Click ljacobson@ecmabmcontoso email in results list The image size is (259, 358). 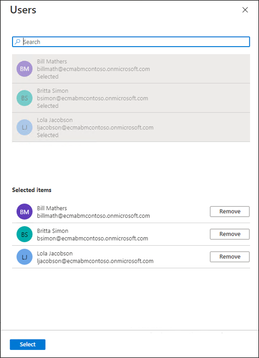click(x=95, y=127)
